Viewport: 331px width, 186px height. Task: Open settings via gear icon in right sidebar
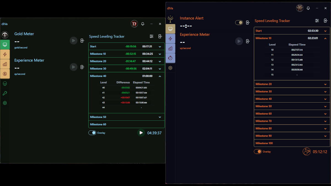tap(170, 68)
